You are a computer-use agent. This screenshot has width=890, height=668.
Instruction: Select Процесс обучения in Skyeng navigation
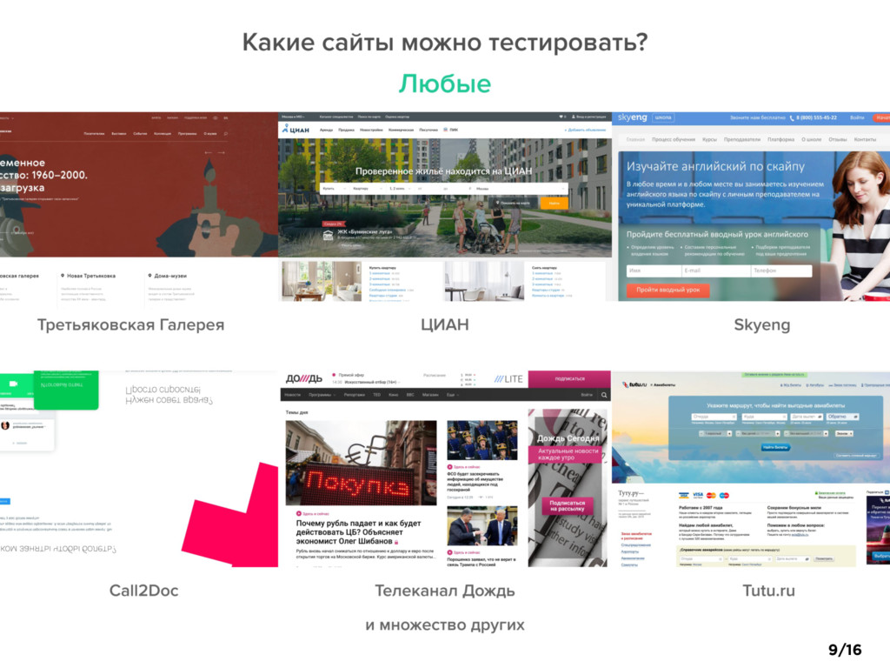click(x=674, y=140)
